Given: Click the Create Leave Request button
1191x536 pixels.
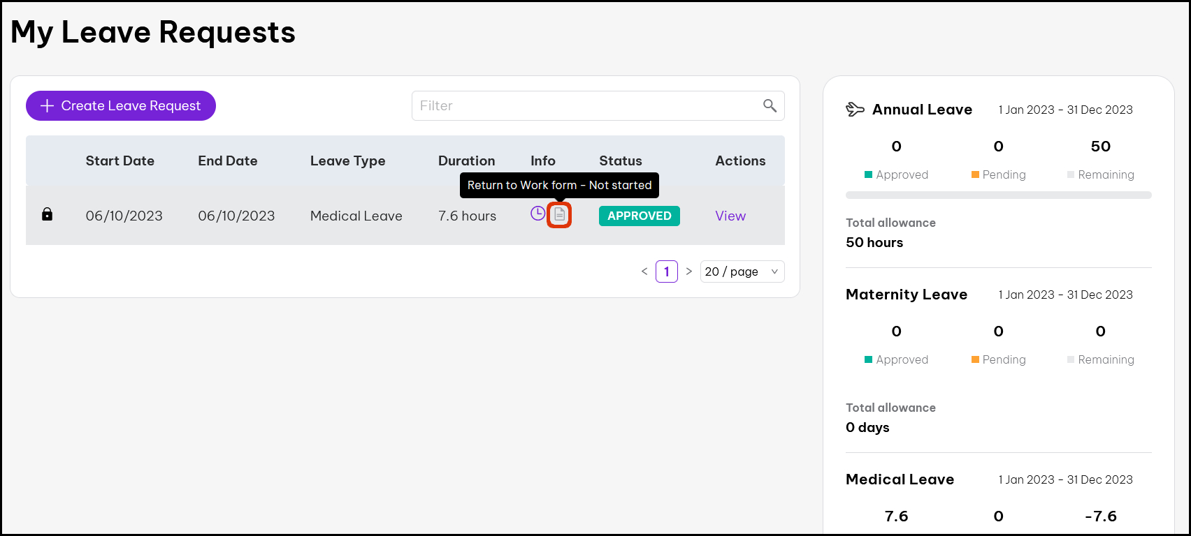Looking at the screenshot, I should [121, 106].
